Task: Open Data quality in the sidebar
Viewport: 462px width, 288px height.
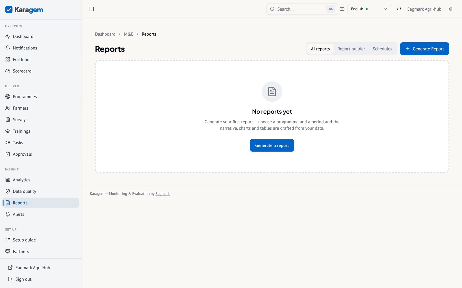Action: [x=41, y=191]
